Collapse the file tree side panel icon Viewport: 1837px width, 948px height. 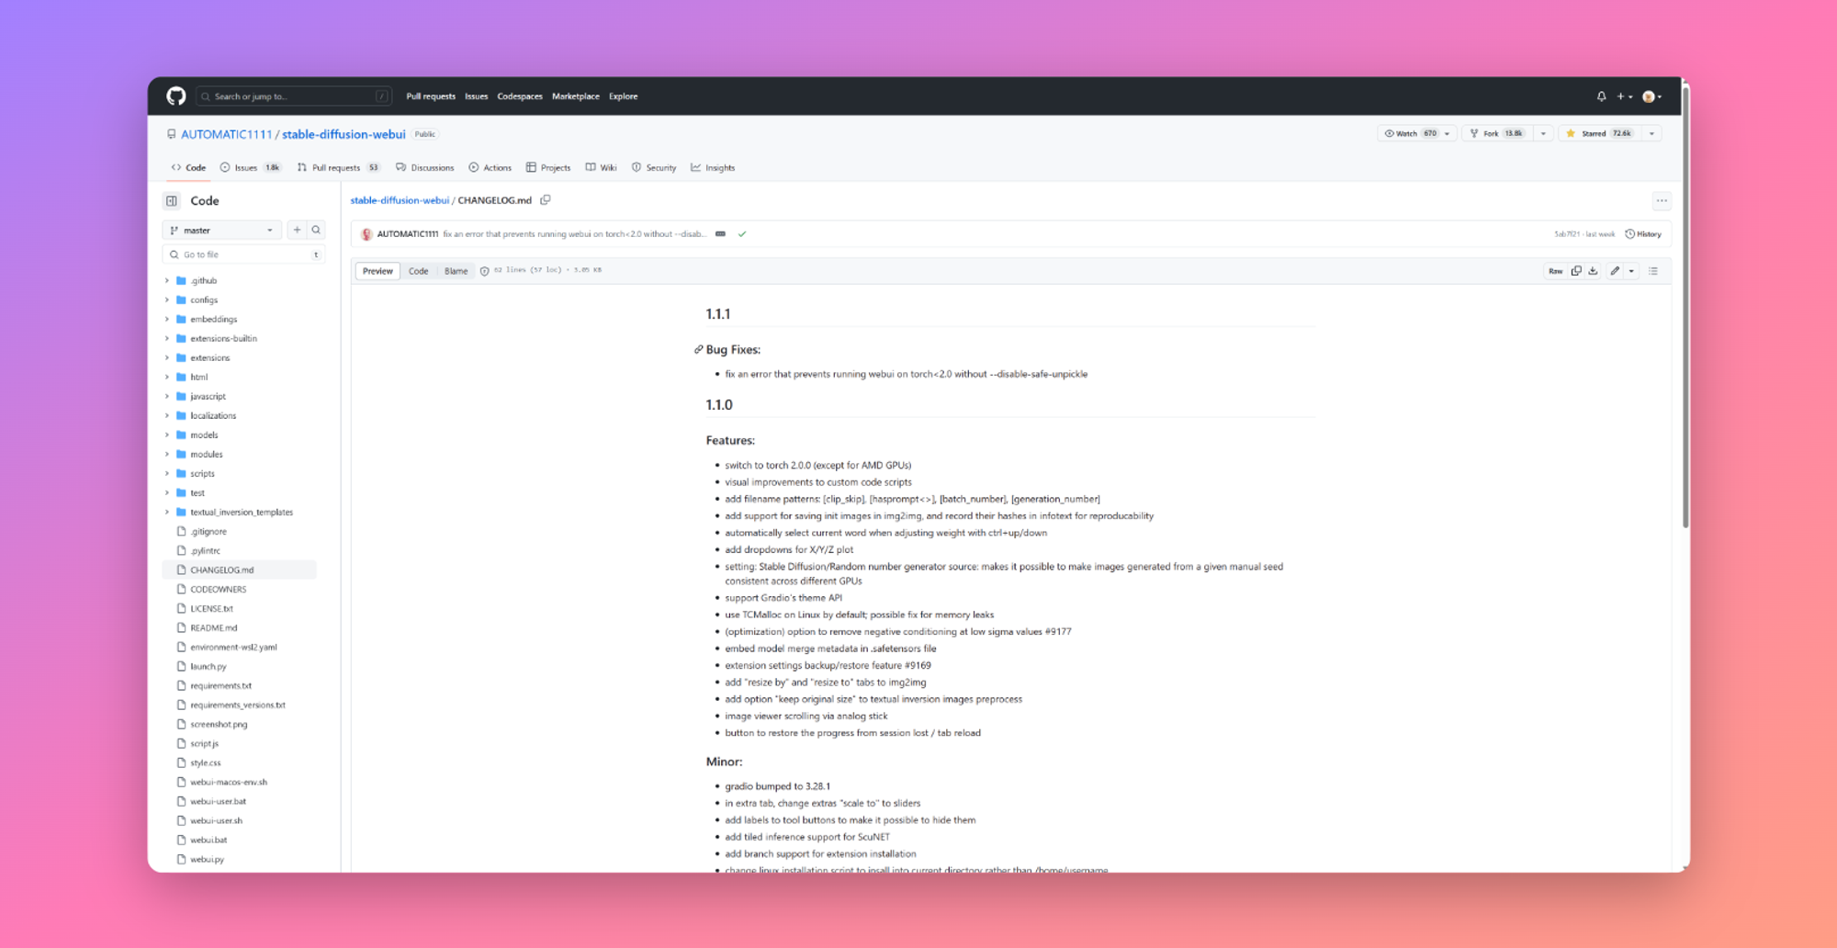click(172, 201)
